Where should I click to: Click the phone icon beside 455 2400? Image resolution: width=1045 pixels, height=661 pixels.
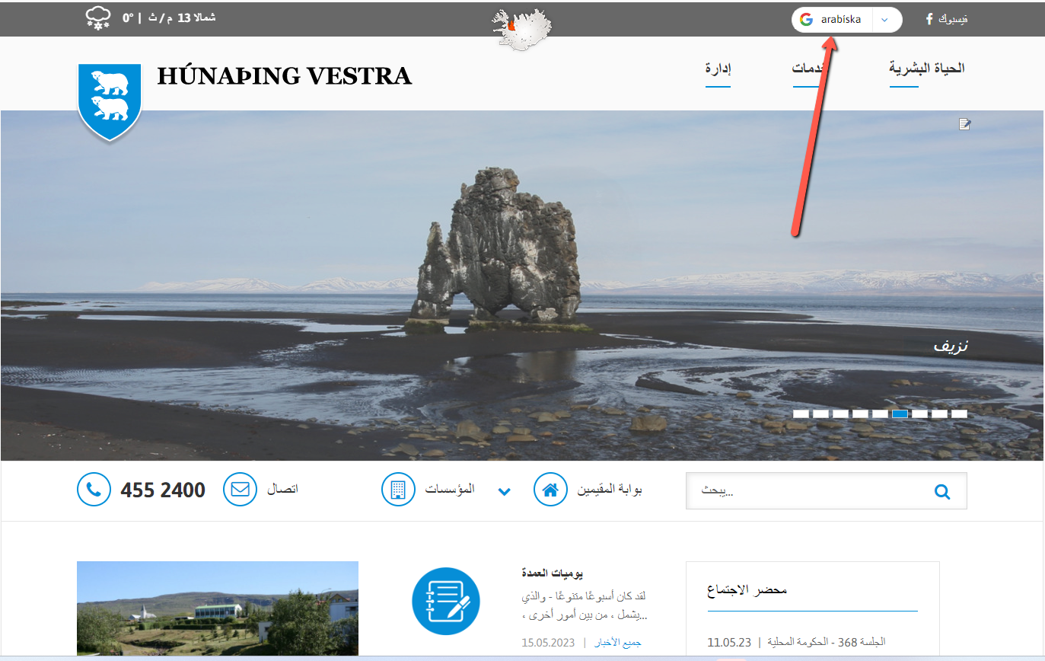pyautogui.click(x=94, y=490)
